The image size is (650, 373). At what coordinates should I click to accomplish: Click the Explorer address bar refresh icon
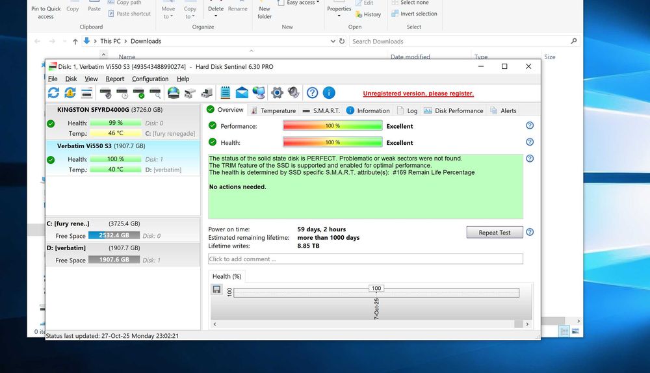[x=342, y=41]
